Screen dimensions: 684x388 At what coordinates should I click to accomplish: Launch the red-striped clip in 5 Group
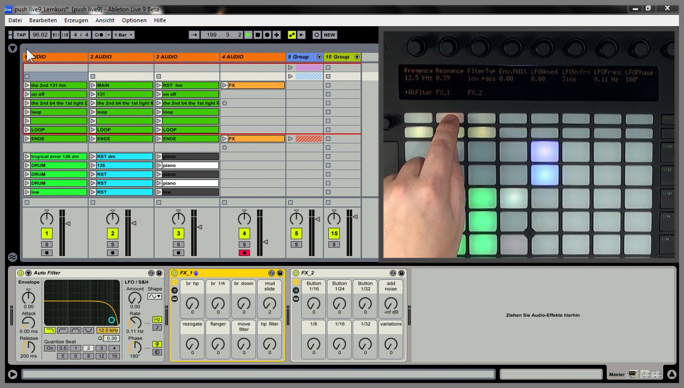tap(290, 139)
